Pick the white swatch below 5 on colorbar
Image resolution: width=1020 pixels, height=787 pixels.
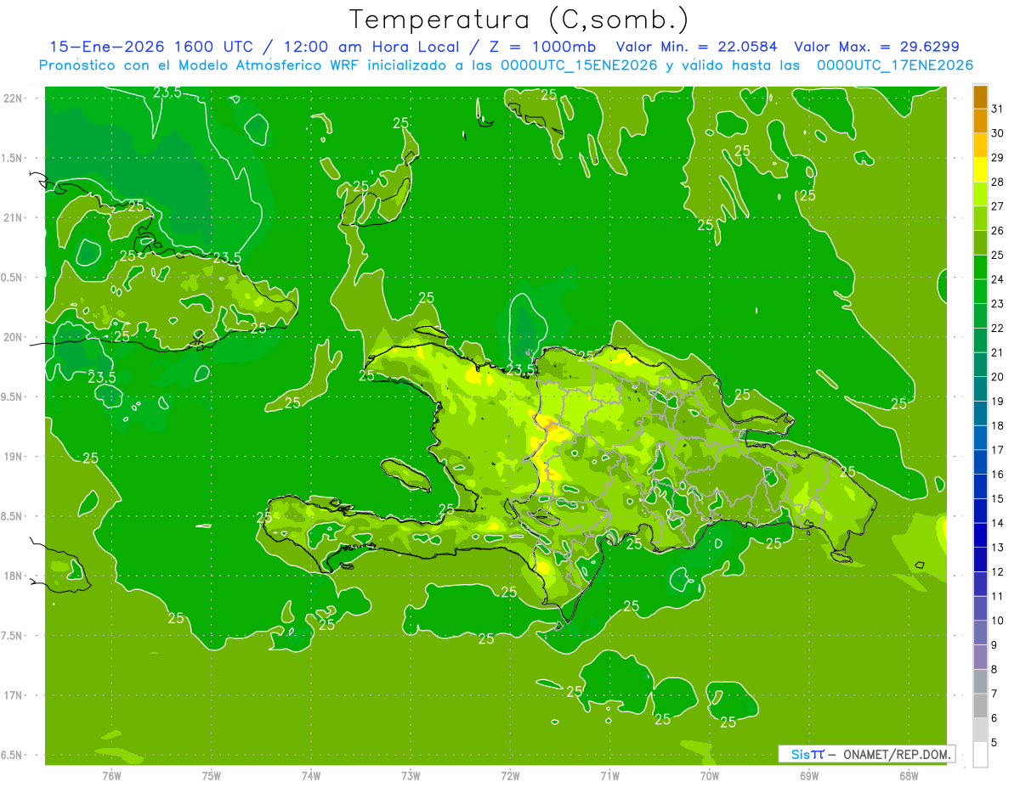[980, 755]
